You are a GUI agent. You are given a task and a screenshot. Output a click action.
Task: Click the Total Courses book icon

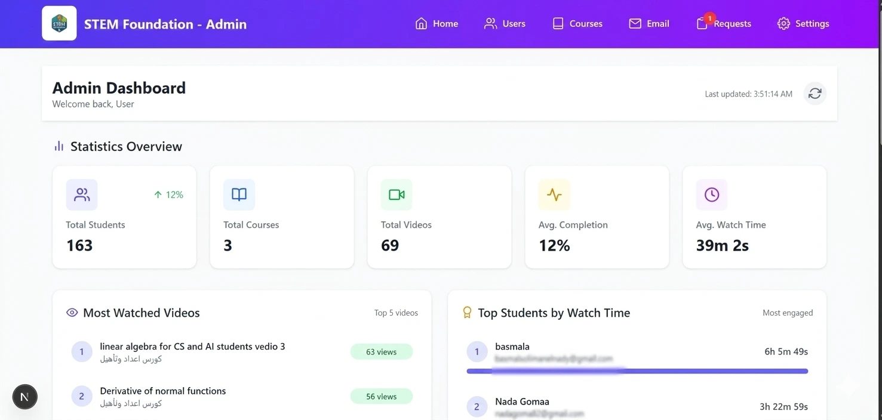(239, 194)
